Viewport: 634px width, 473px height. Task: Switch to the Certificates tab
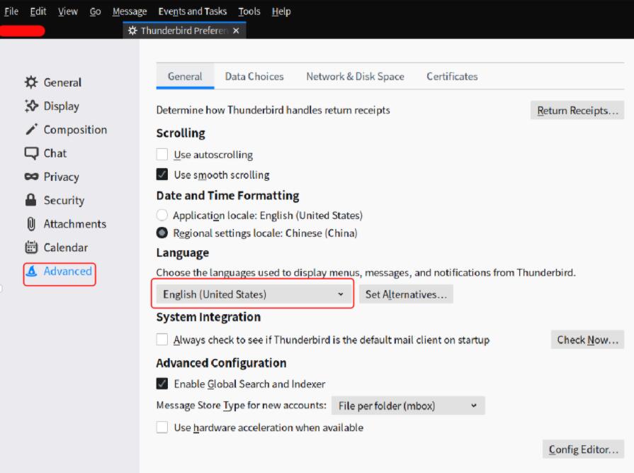(452, 77)
